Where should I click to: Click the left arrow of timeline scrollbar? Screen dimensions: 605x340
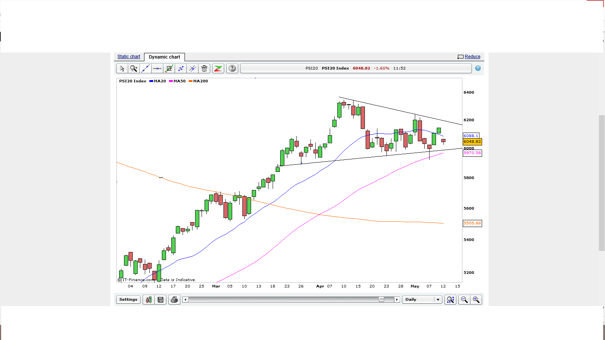[x=185, y=300]
